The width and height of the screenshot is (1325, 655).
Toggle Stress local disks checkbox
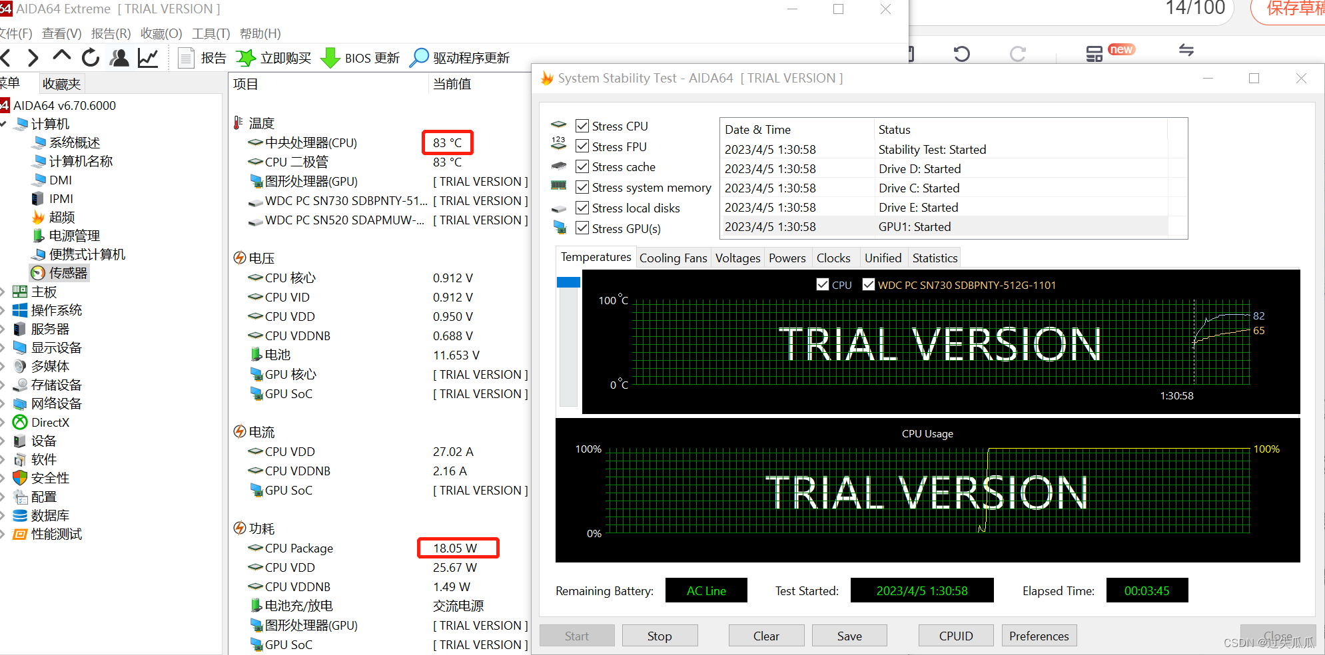click(x=582, y=208)
